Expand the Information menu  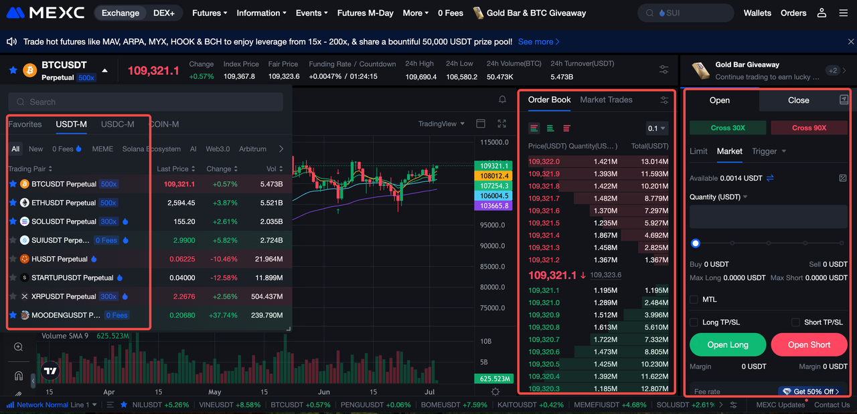click(262, 13)
